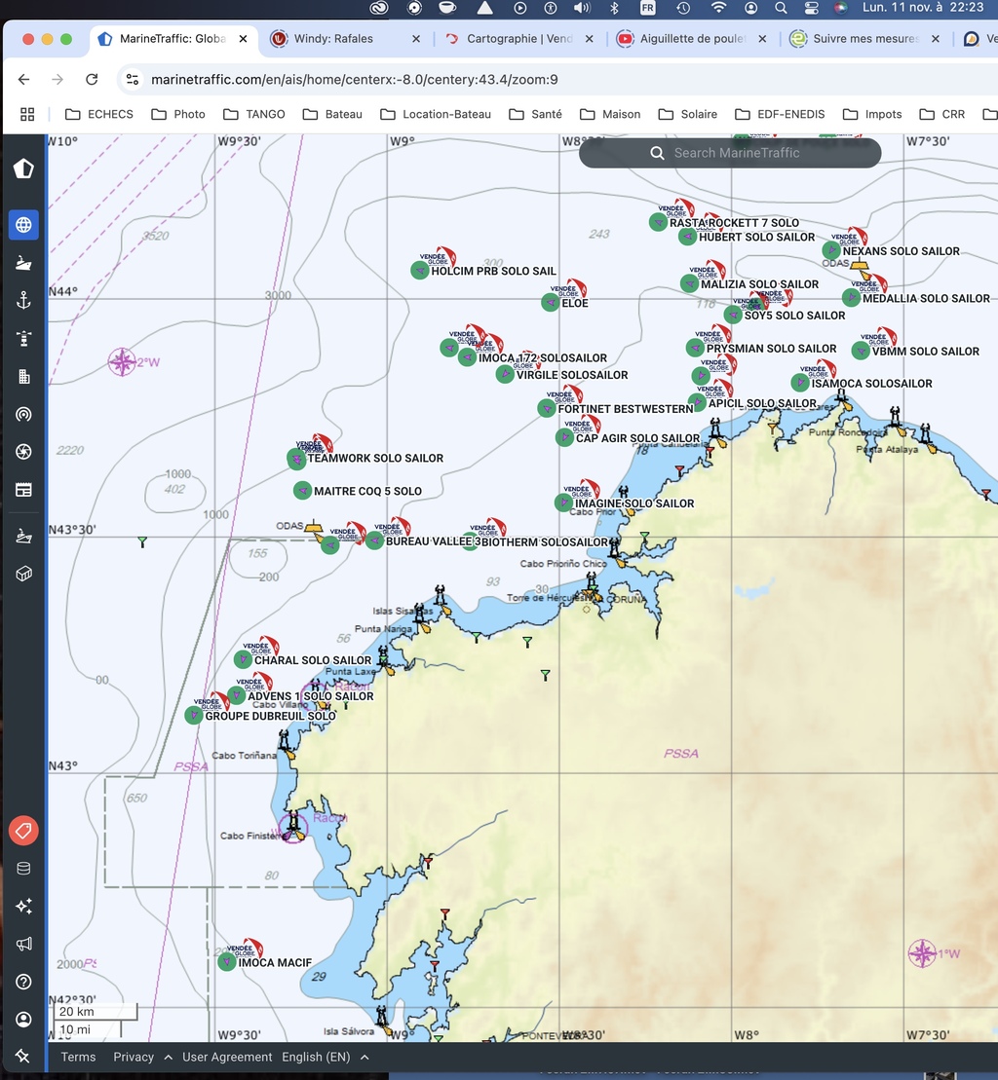998x1080 pixels.
Task: Open macOS Spotlight search in menu bar
Action: coord(781,8)
